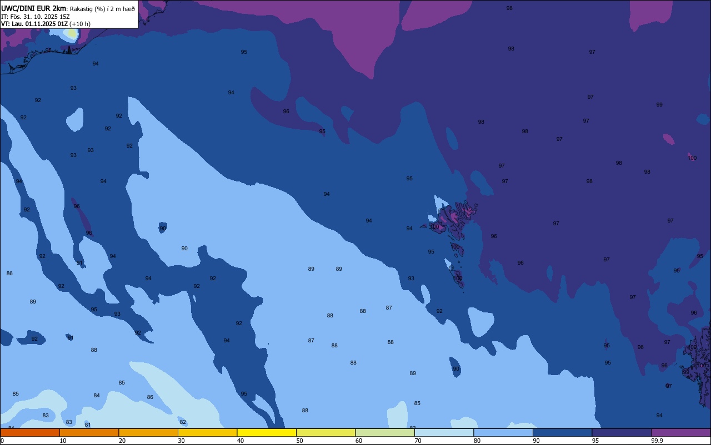Click the legend tick label '70'

(418, 441)
